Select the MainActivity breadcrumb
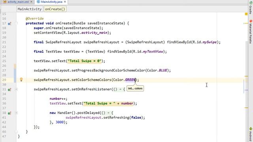 click(x=30, y=9)
